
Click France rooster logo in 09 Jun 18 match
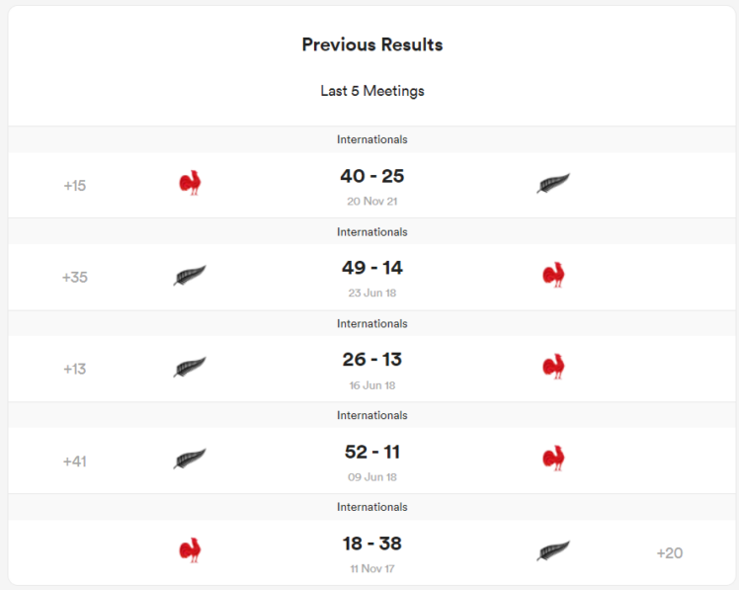(553, 459)
